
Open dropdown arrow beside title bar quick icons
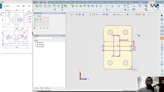point(48,2)
